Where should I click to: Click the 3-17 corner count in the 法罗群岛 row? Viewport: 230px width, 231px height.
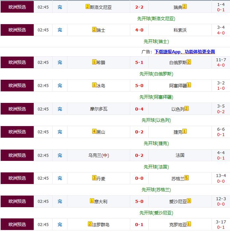(221, 222)
